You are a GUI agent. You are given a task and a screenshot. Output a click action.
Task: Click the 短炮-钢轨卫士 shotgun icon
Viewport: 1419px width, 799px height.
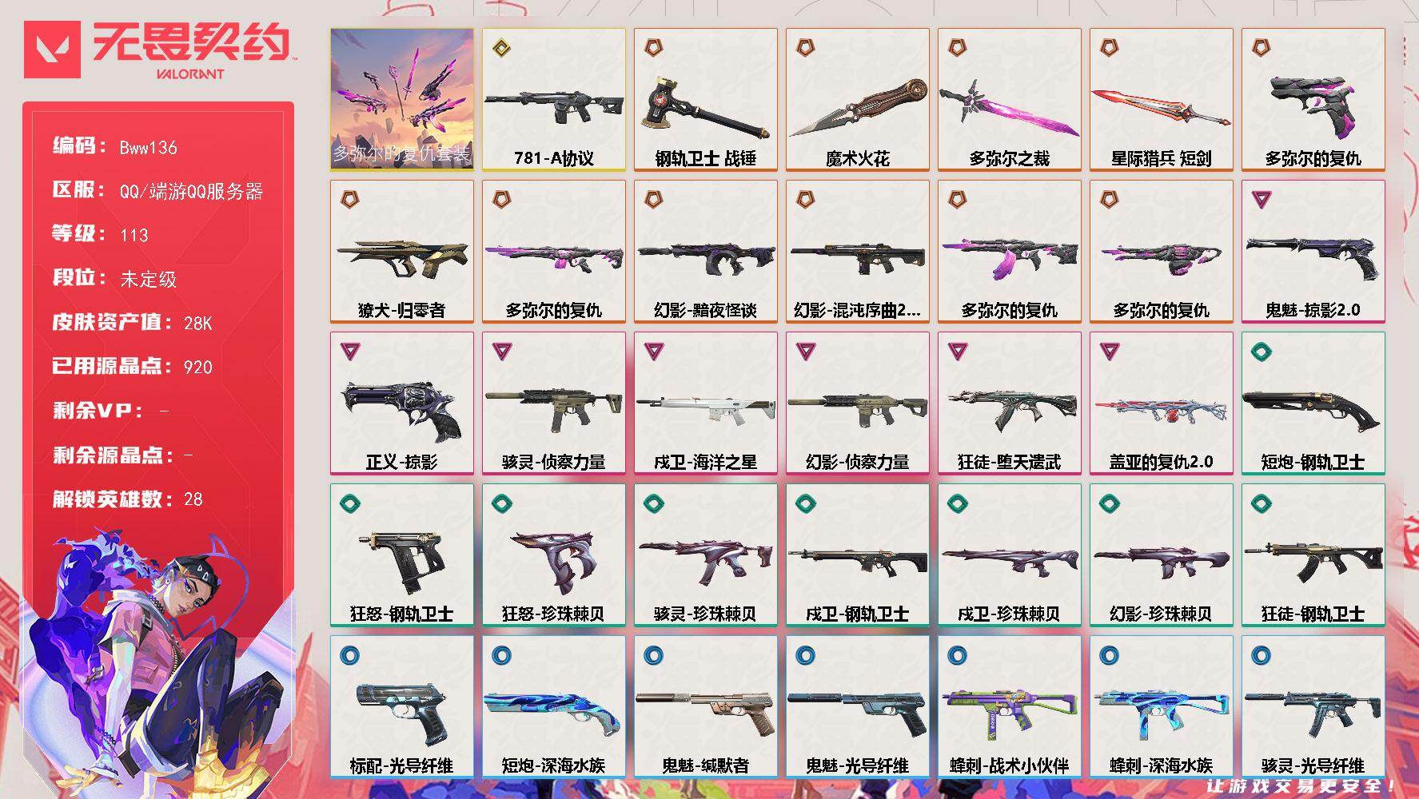coord(1311,407)
